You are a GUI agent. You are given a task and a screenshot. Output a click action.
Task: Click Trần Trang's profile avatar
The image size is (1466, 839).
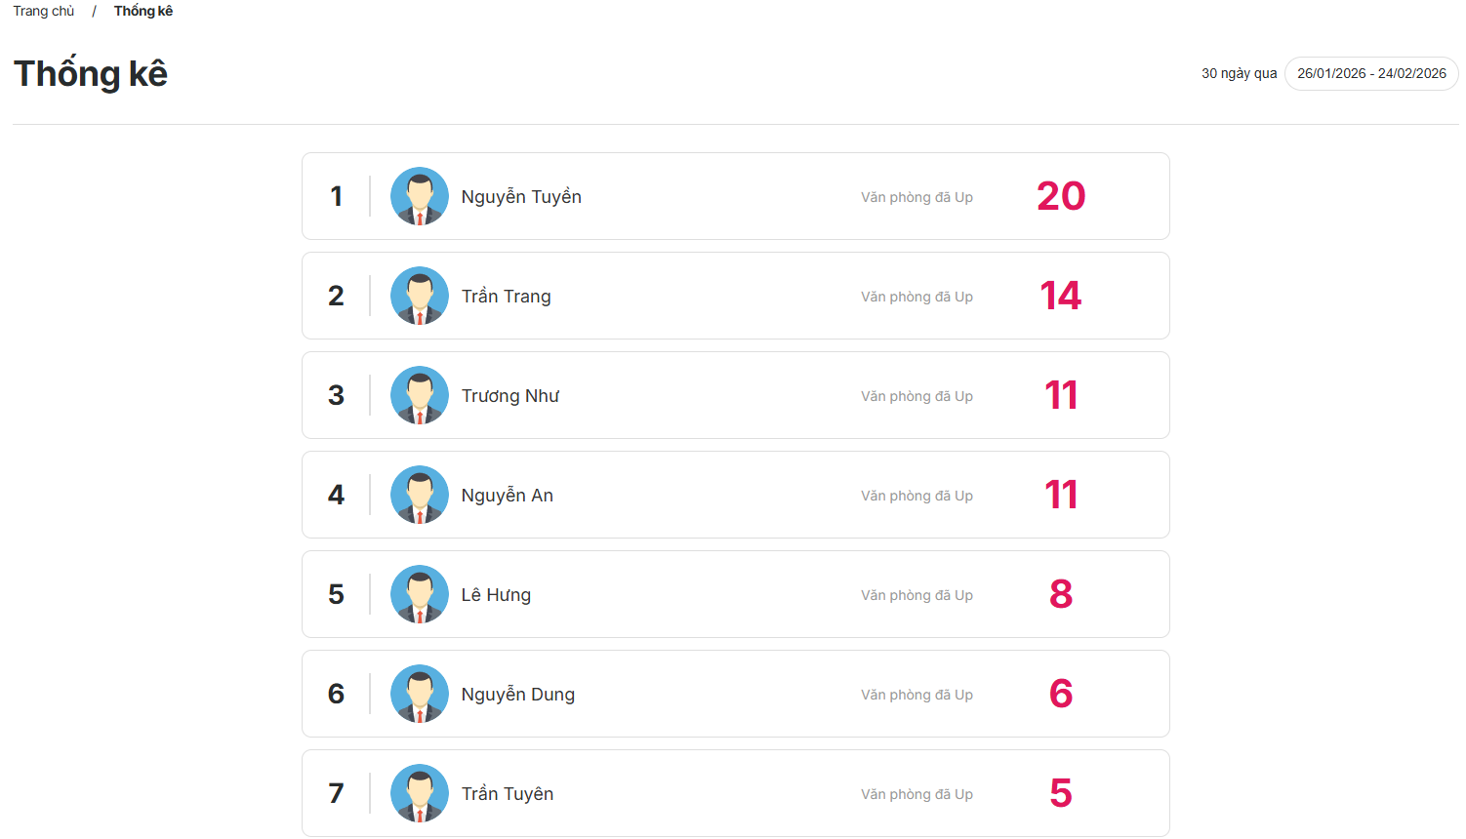tap(420, 296)
